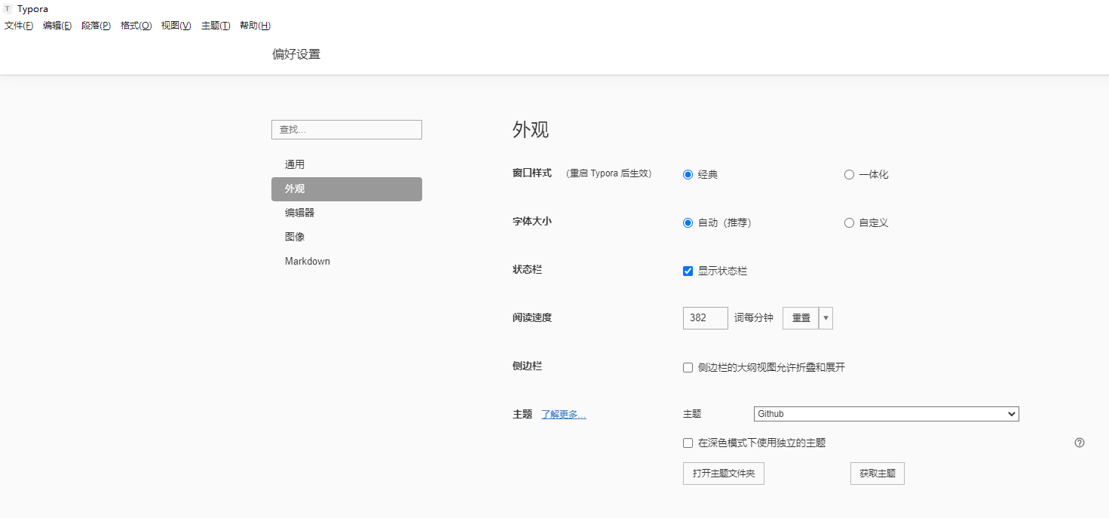Screen dimensions: 1109x518
Task: Click the 字体大小 setting label
Action: click(532, 221)
